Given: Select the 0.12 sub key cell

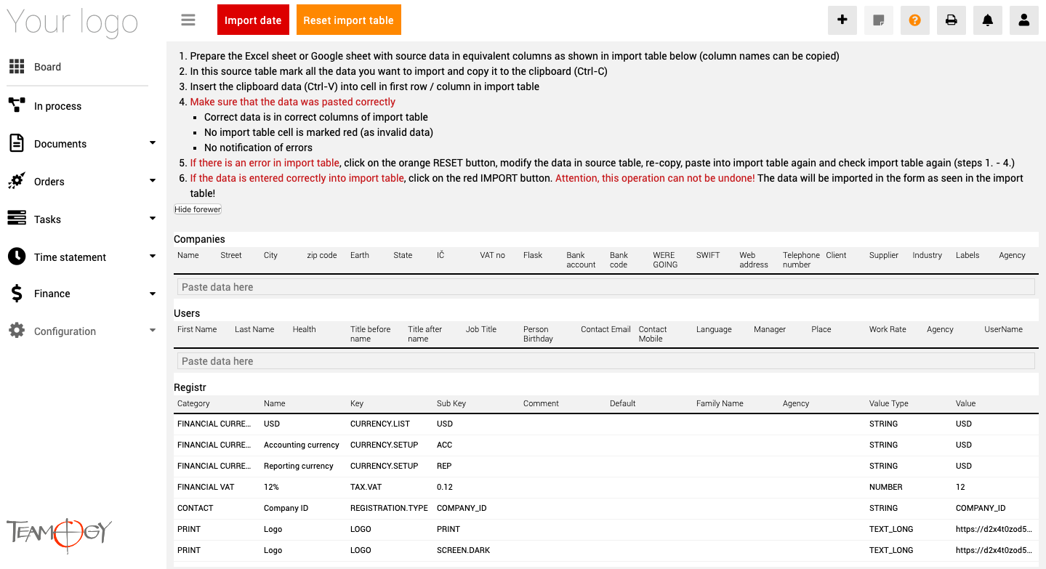Looking at the screenshot, I should pyautogui.click(x=445, y=487).
